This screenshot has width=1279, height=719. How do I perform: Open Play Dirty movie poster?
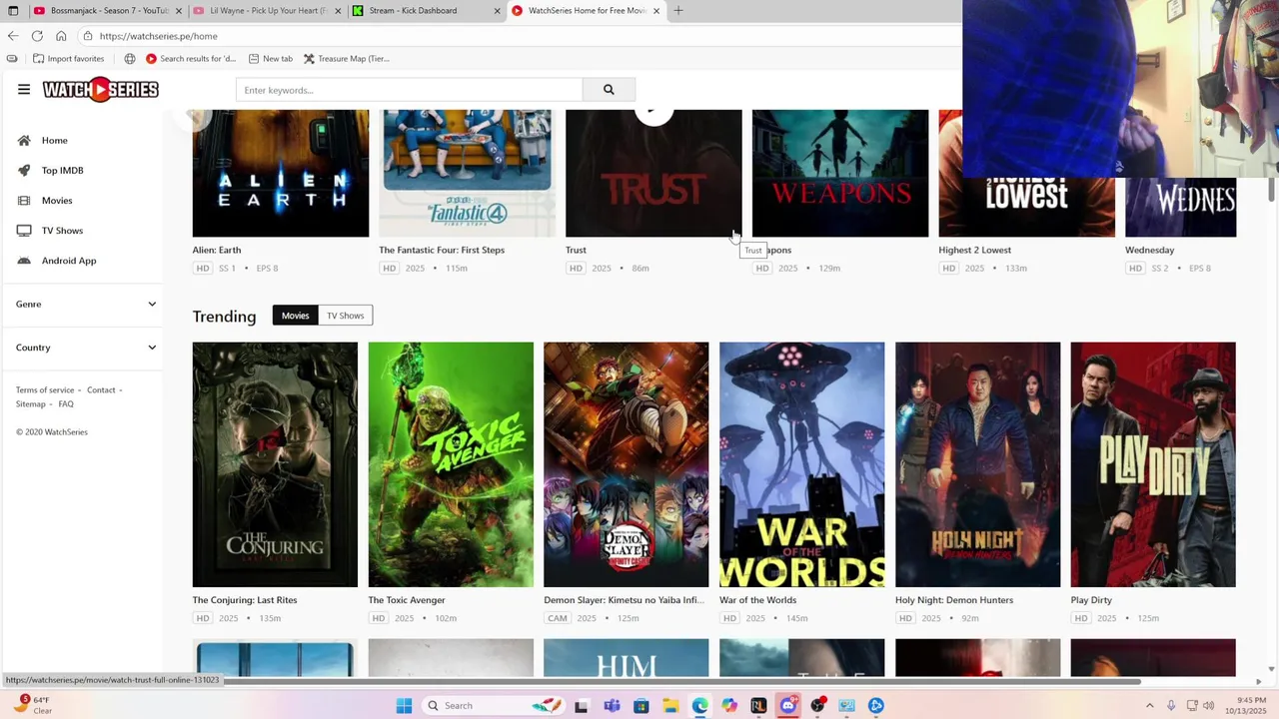click(1153, 464)
